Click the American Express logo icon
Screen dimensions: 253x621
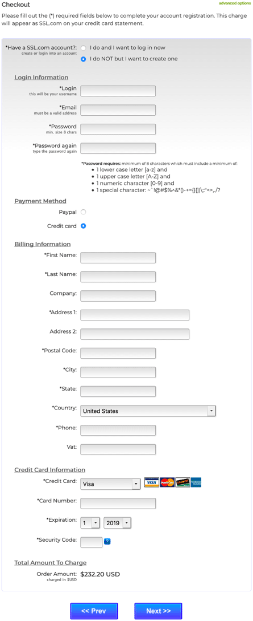pyautogui.click(x=196, y=482)
